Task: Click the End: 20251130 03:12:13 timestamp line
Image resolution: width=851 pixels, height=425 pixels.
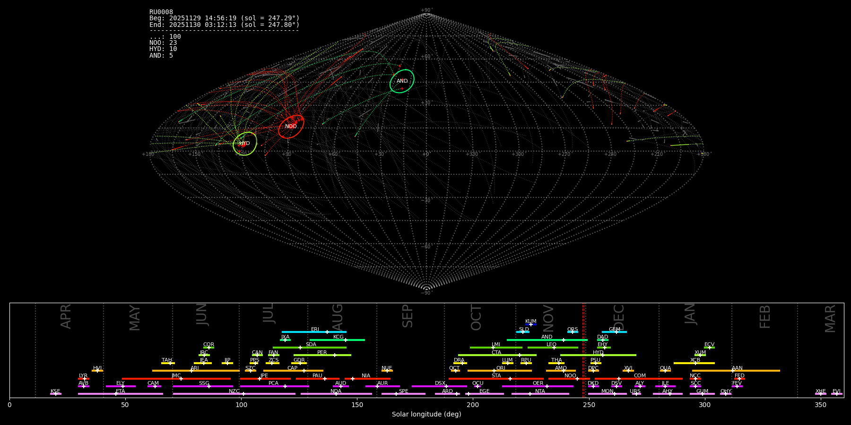Action: 225,25
